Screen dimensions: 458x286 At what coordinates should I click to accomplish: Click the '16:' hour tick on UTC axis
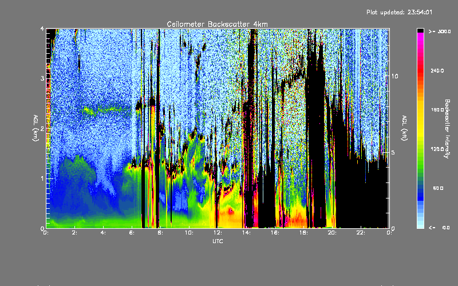point(275,233)
